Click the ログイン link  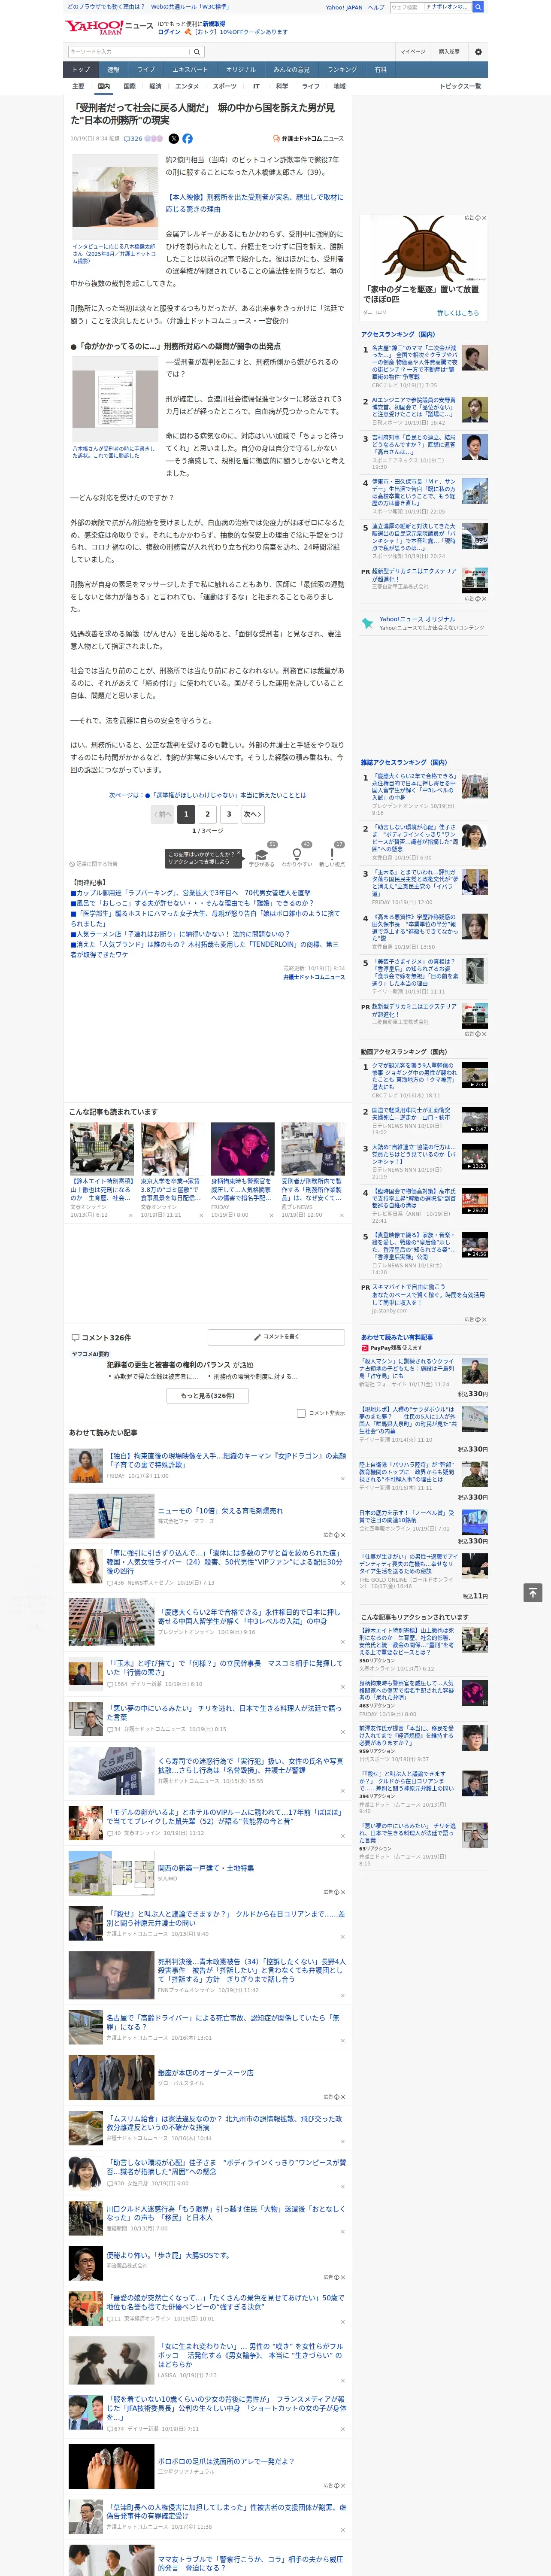[169, 32]
